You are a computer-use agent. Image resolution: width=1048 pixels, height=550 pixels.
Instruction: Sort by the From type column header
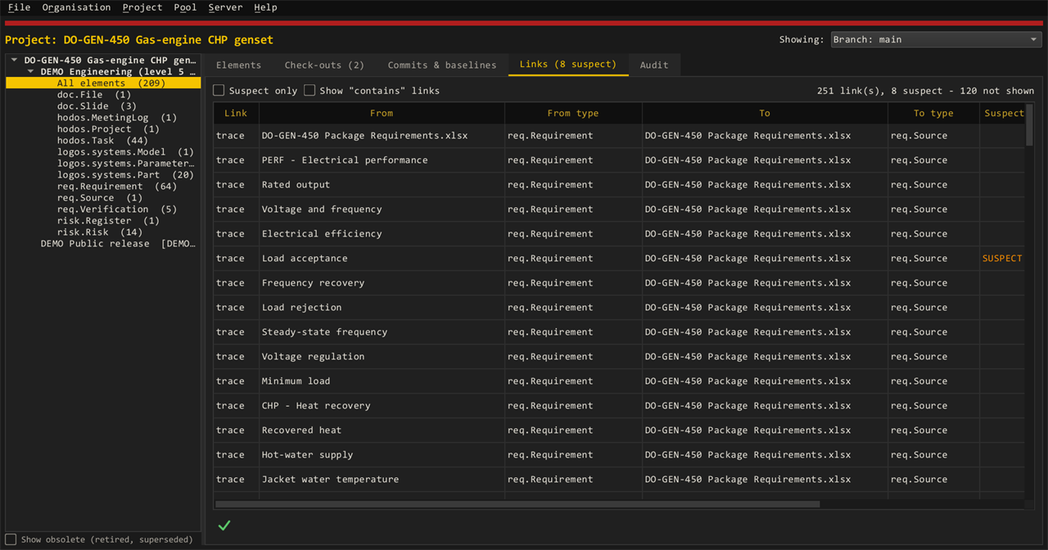coord(573,113)
